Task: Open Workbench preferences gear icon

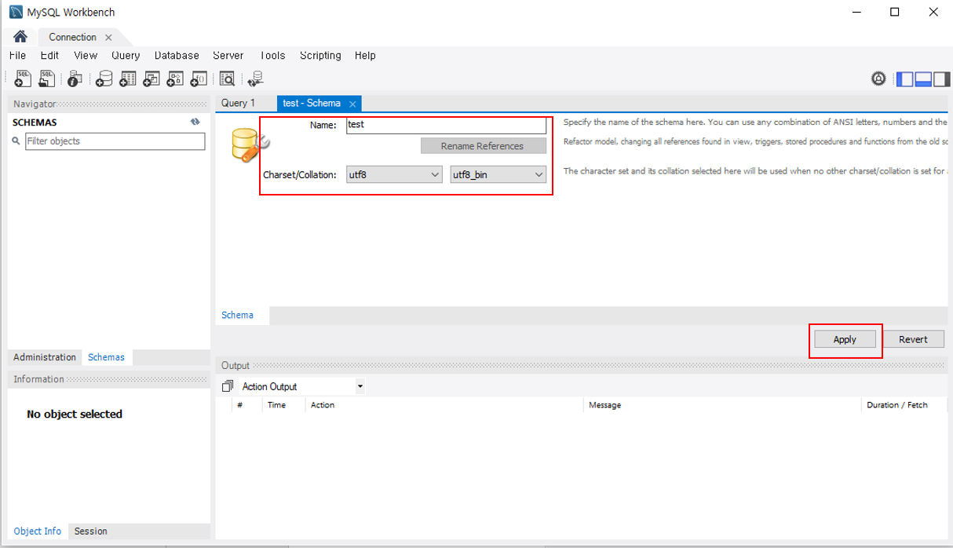Action: coord(879,79)
